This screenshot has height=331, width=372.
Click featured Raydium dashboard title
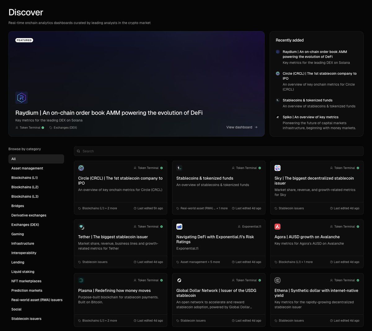click(109, 113)
